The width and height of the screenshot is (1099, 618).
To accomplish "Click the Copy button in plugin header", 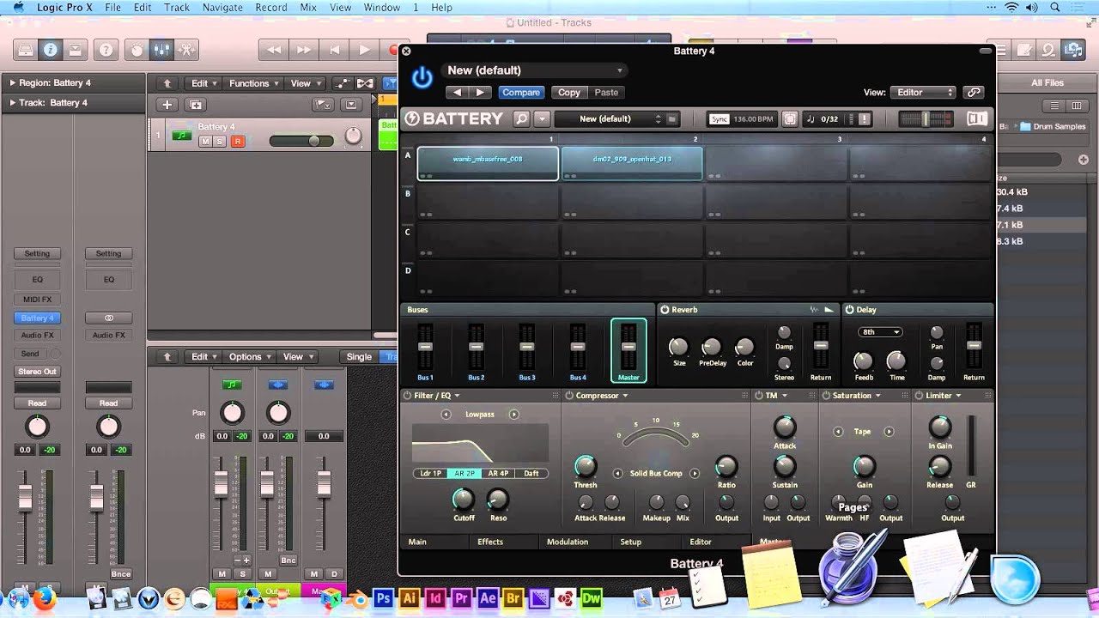I will [569, 92].
